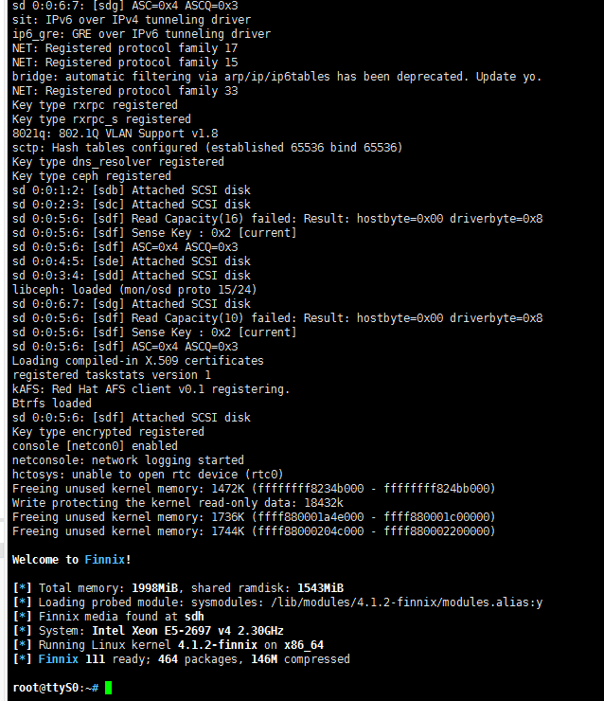Click the libceph loaded log line
This screenshot has width=604, height=701.
134,290
